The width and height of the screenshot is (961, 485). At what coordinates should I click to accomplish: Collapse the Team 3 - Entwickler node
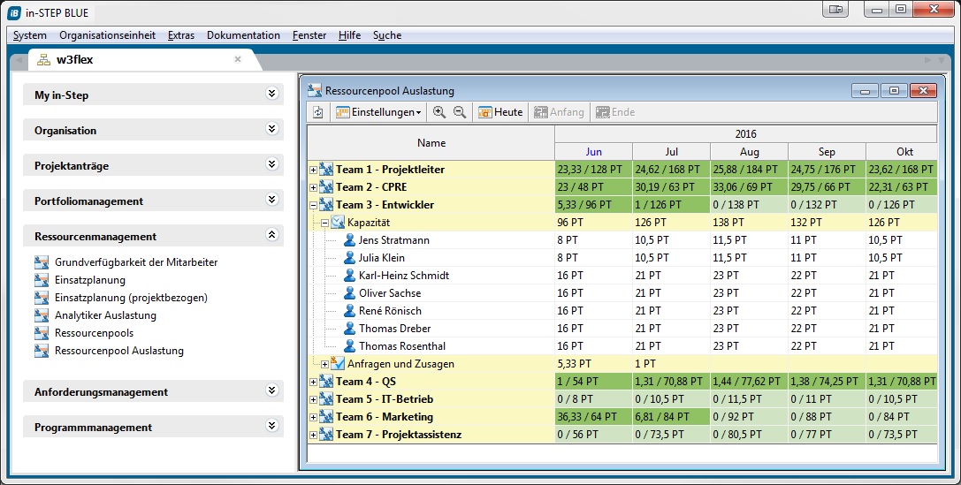(x=314, y=205)
